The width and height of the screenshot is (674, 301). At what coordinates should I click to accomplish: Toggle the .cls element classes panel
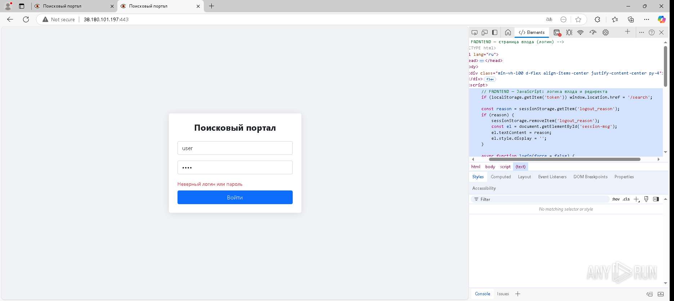pos(626,199)
